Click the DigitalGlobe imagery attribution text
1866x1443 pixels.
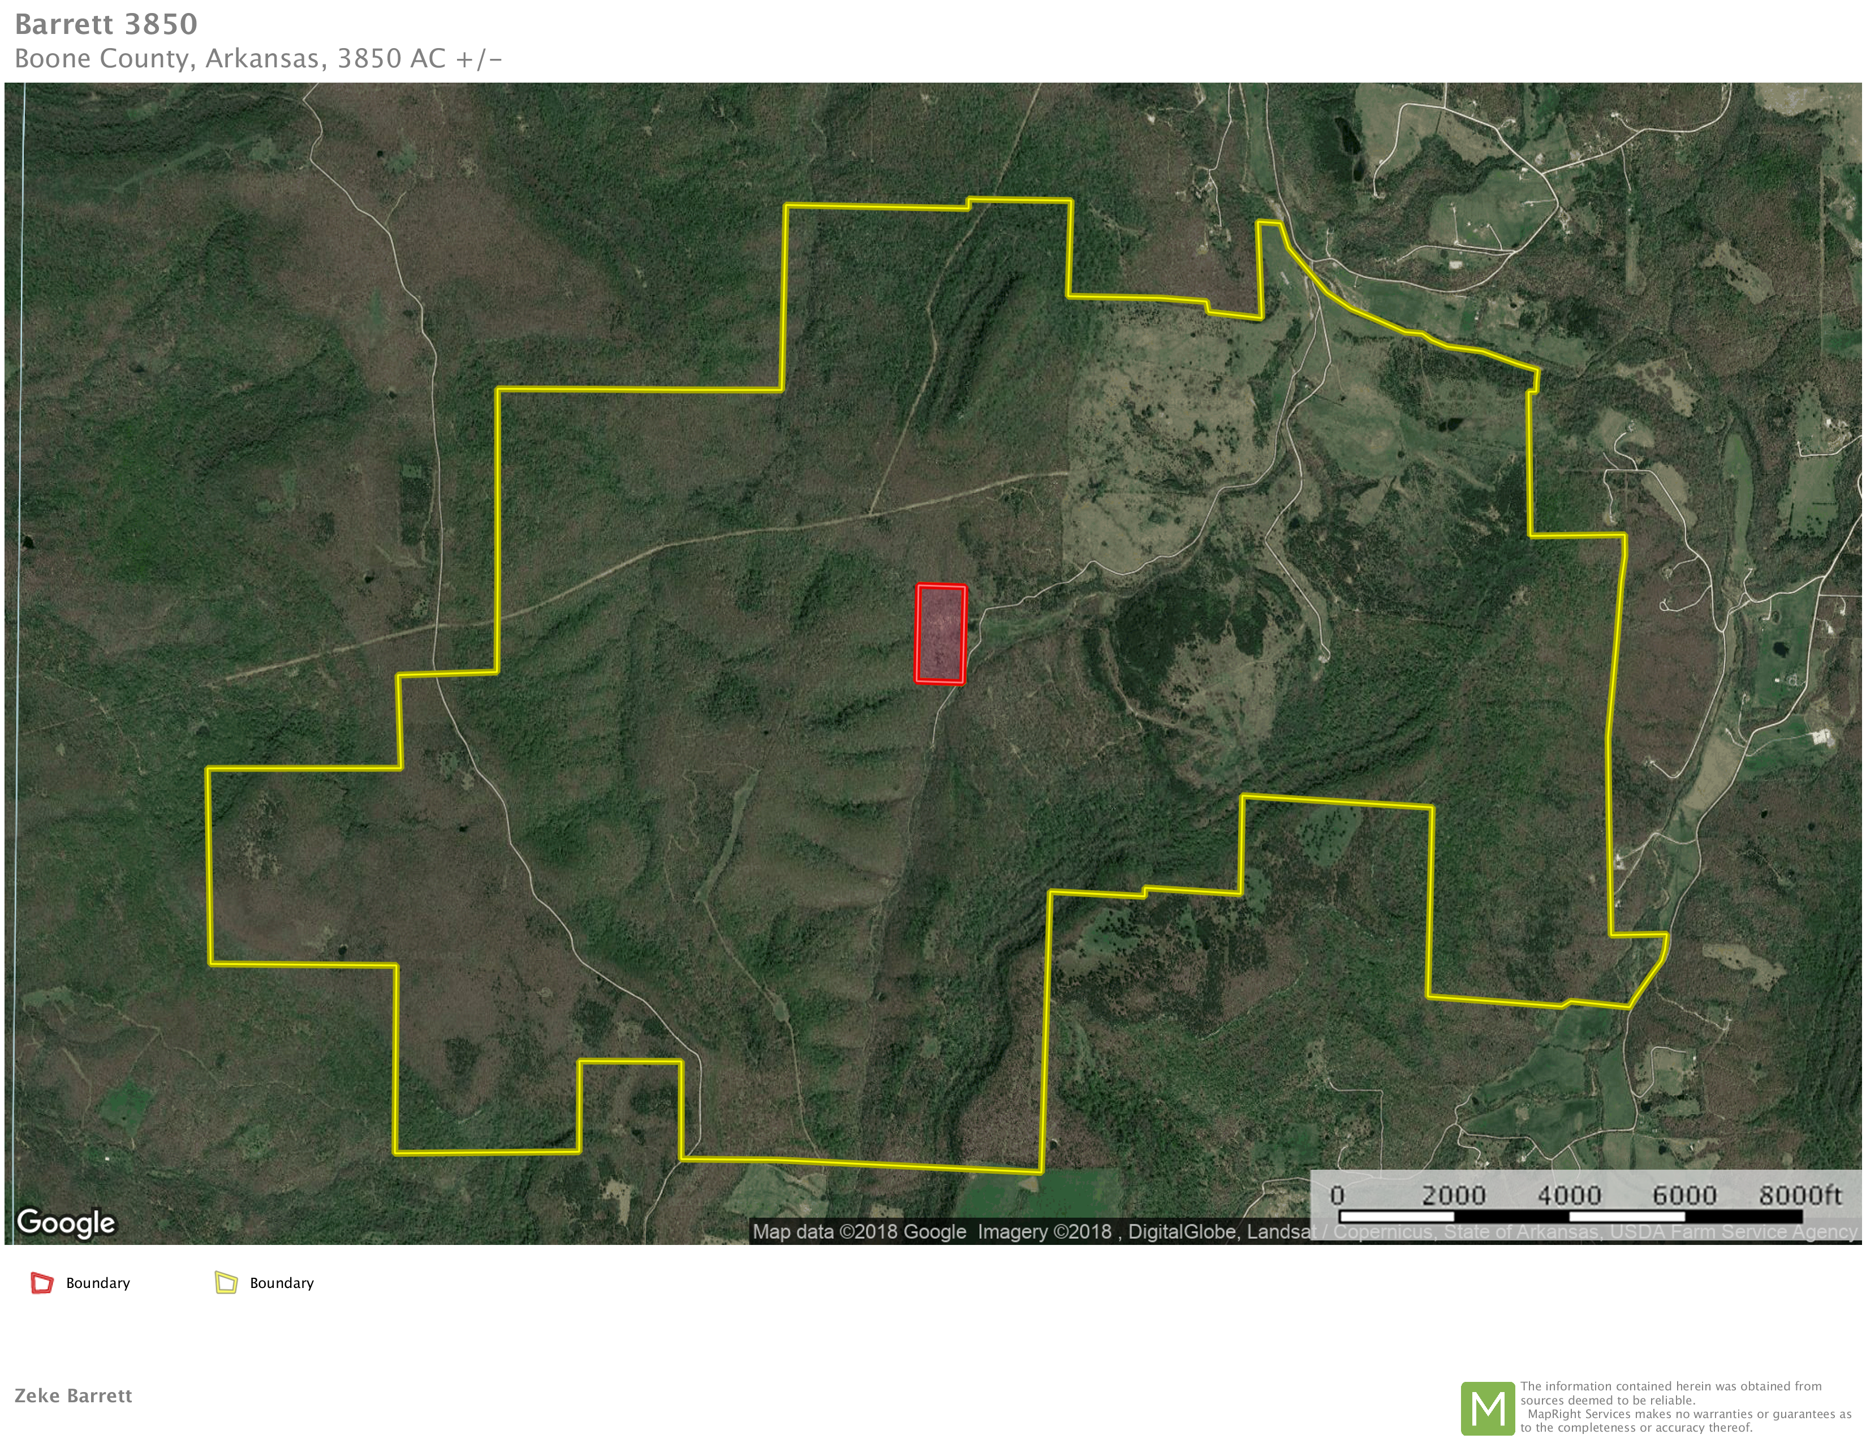pos(1183,1232)
